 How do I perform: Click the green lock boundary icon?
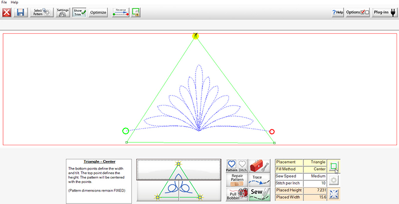[x=135, y=12]
